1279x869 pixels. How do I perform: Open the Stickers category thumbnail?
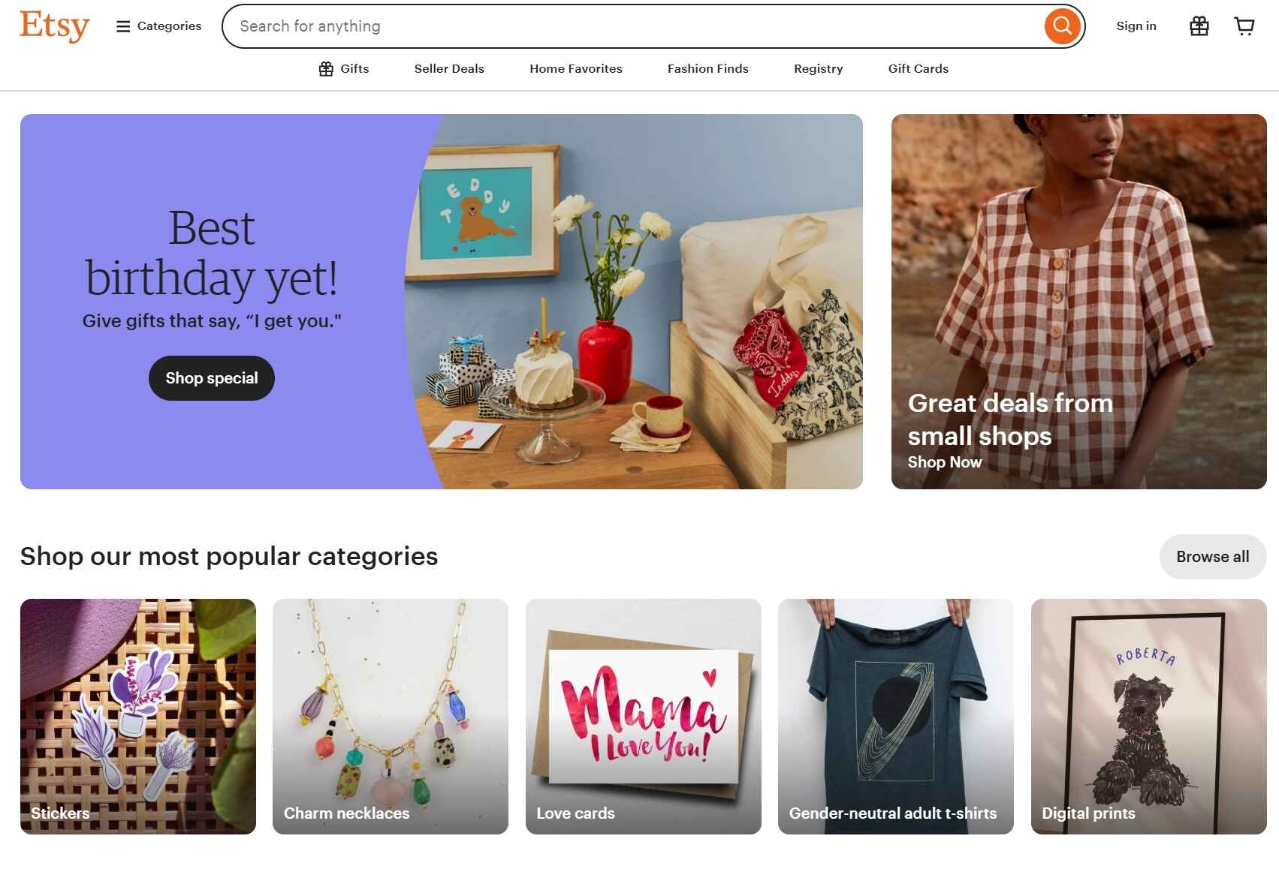(x=138, y=715)
